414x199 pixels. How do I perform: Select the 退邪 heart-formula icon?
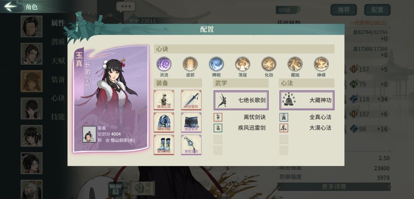pyautogui.click(x=190, y=64)
